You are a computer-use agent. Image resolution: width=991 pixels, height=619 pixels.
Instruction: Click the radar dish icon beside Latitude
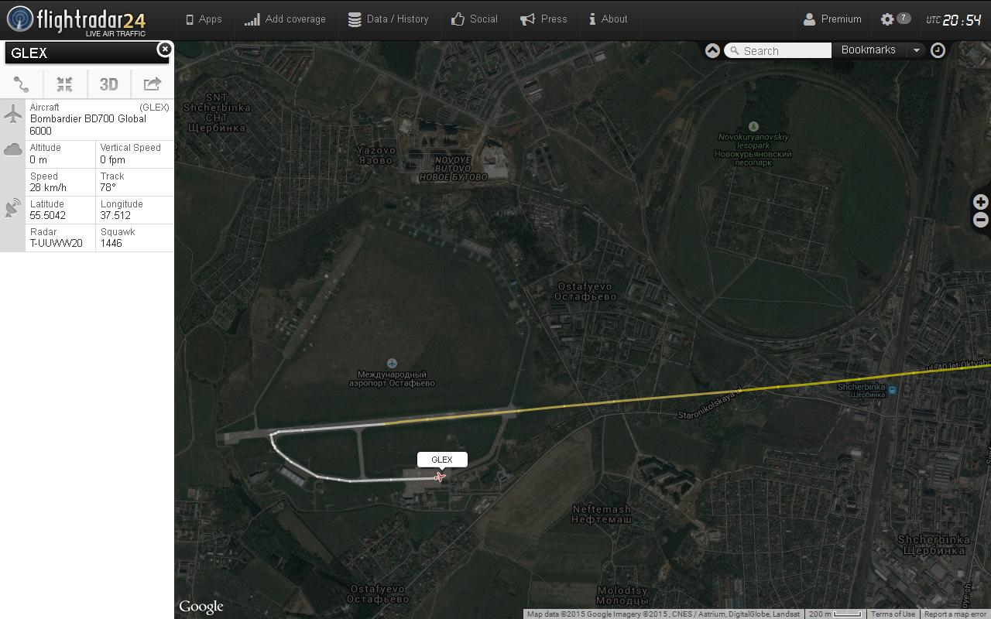(12, 207)
